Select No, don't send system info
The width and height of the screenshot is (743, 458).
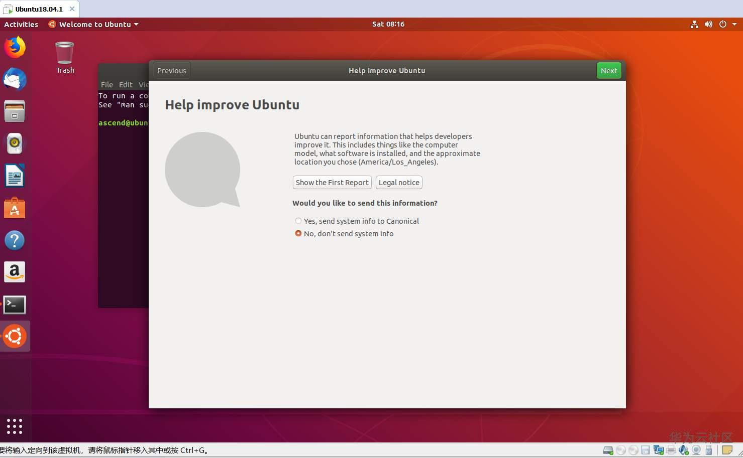(x=344, y=233)
